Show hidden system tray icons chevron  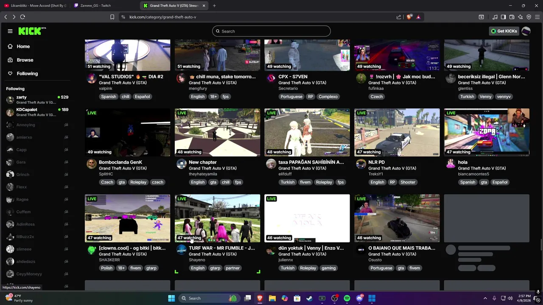(x=485, y=298)
